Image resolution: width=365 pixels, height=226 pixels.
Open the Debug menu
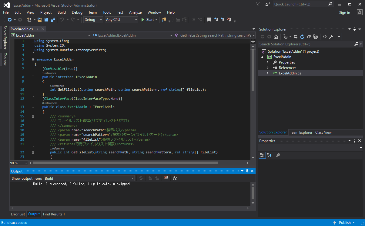coord(77,12)
